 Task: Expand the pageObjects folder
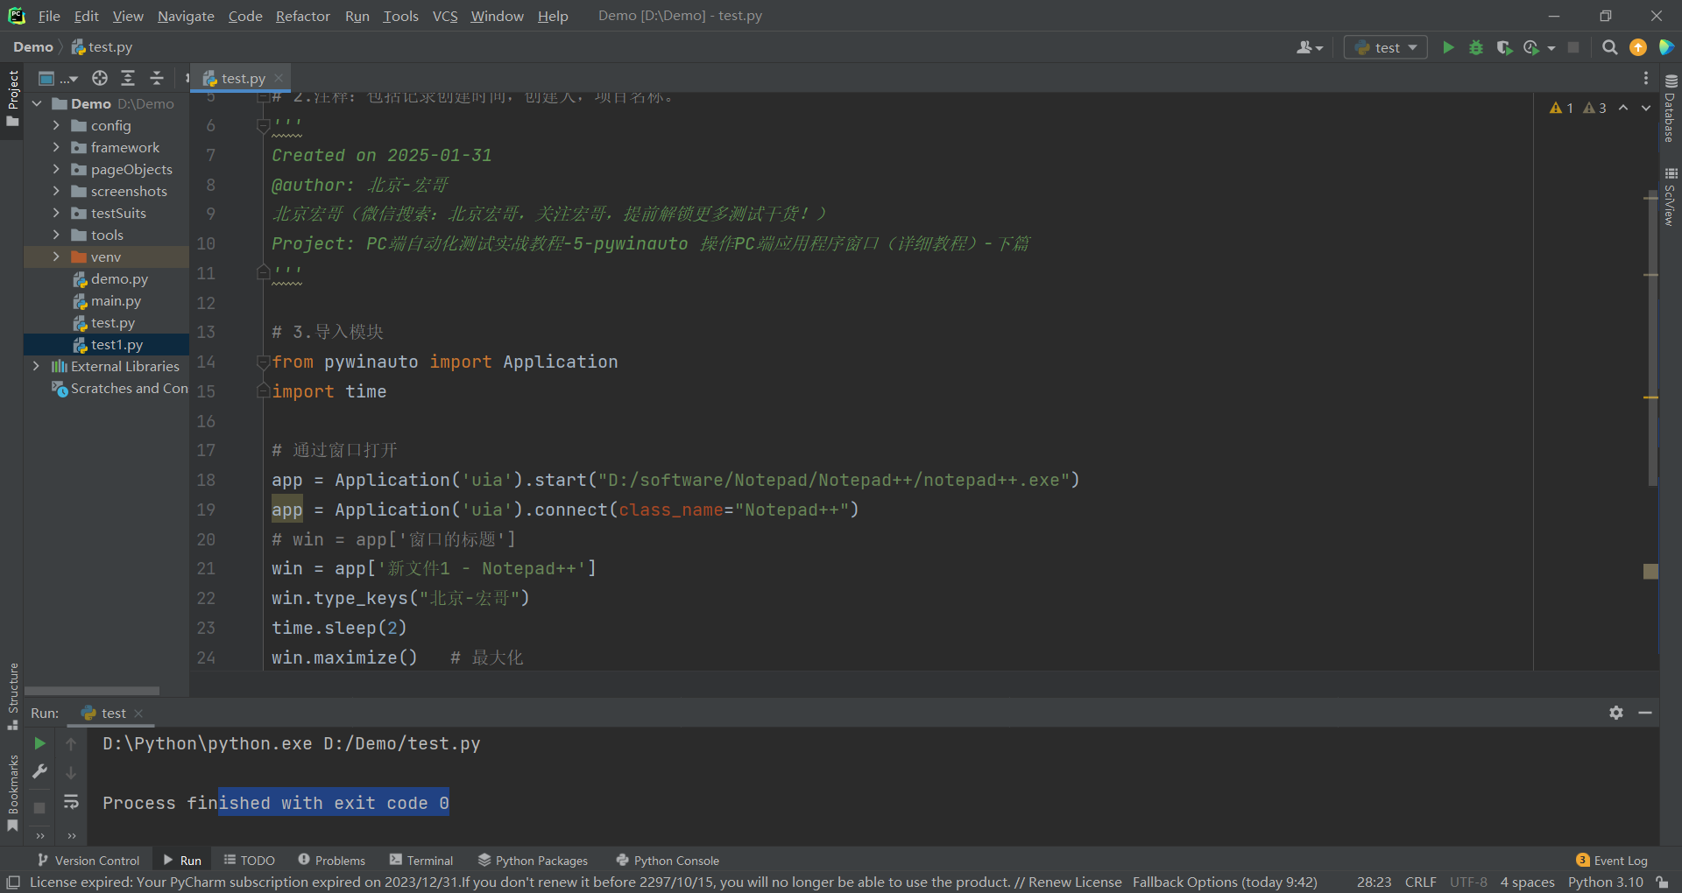point(56,169)
